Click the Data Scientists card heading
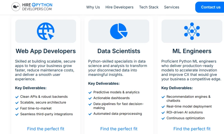The width and height of the screenshot is (224, 134). pos(119,51)
